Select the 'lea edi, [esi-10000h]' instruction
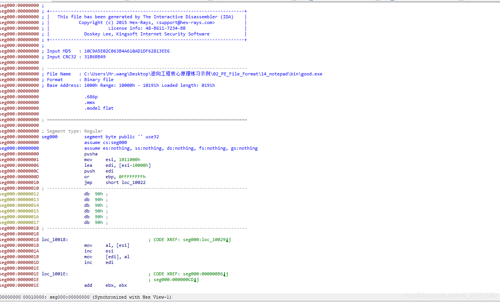This screenshot has height=302, width=500. click(x=117, y=165)
